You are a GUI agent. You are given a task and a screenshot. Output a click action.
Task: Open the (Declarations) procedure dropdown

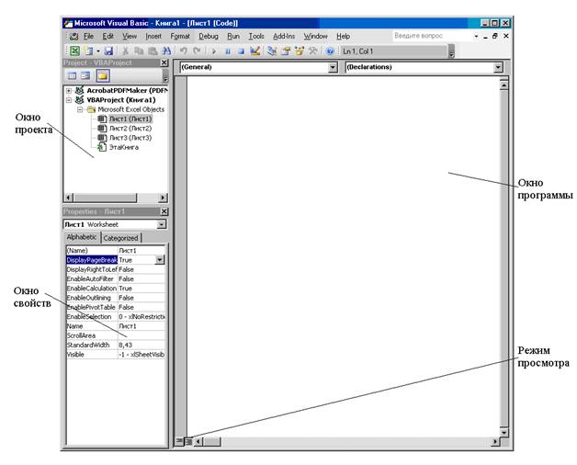(x=498, y=67)
